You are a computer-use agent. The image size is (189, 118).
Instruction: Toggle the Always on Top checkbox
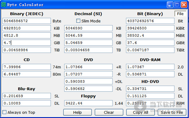click(x=4, y=112)
